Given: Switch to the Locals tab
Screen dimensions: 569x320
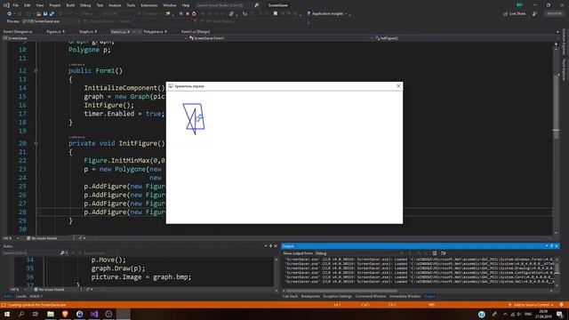Looking at the screenshot, I should [21, 296].
